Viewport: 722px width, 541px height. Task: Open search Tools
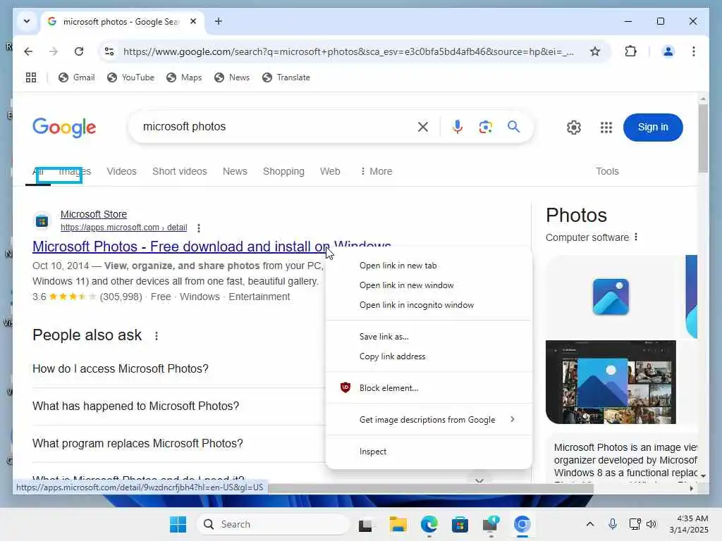pyautogui.click(x=607, y=171)
